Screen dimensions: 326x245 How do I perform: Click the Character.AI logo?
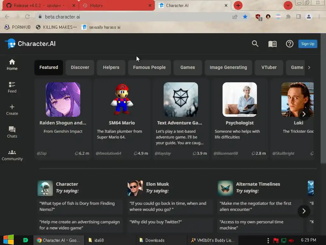tap(30, 44)
